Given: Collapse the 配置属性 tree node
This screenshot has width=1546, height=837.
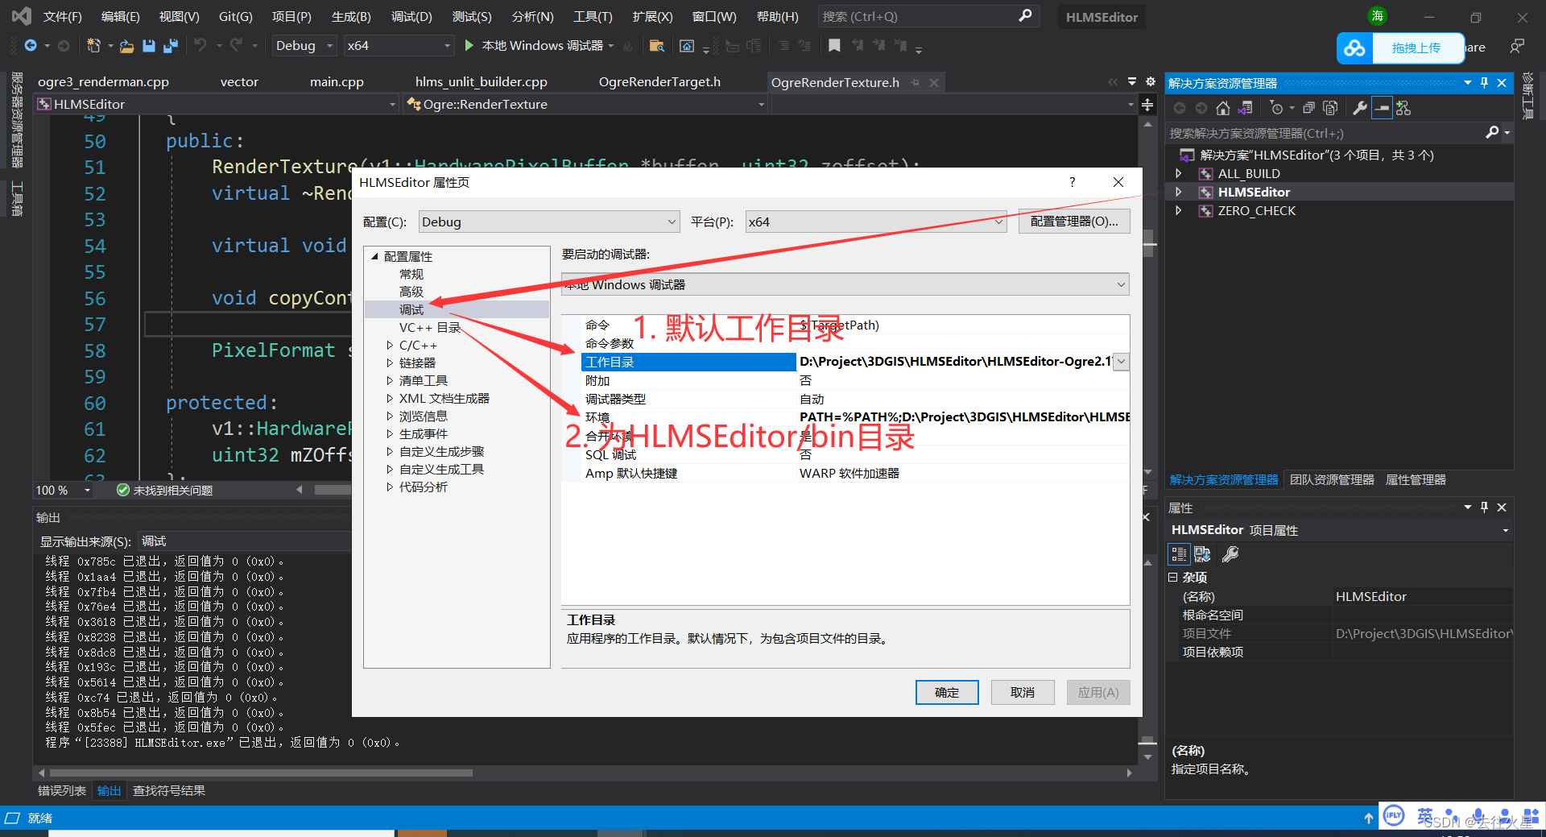Looking at the screenshot, I should click(x=374, y=256).
